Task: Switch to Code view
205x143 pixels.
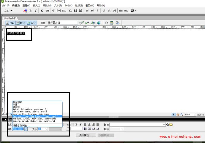Action: coord(10,23)
